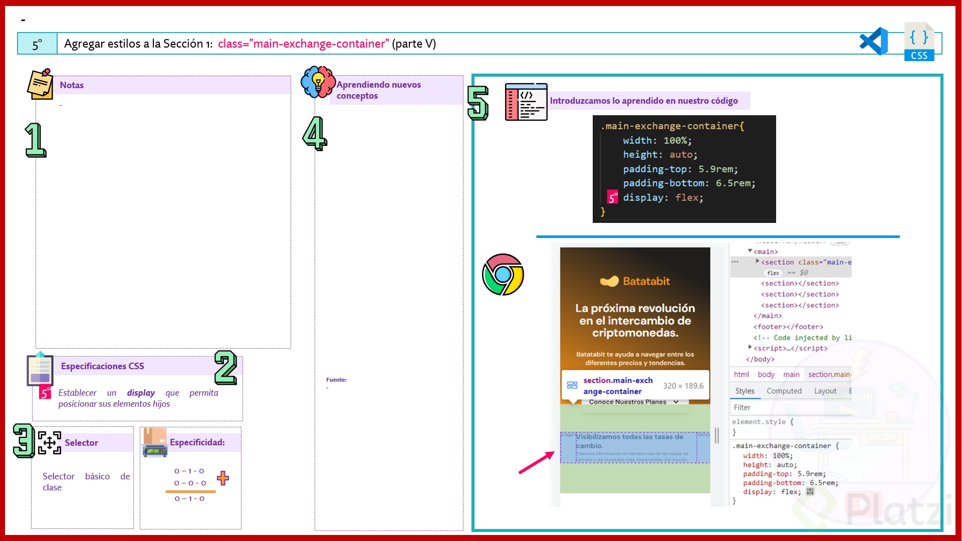Click the .main-exchange-container selector in Styles
Viewport: 962px width, 541px height.
pos(782,446)
